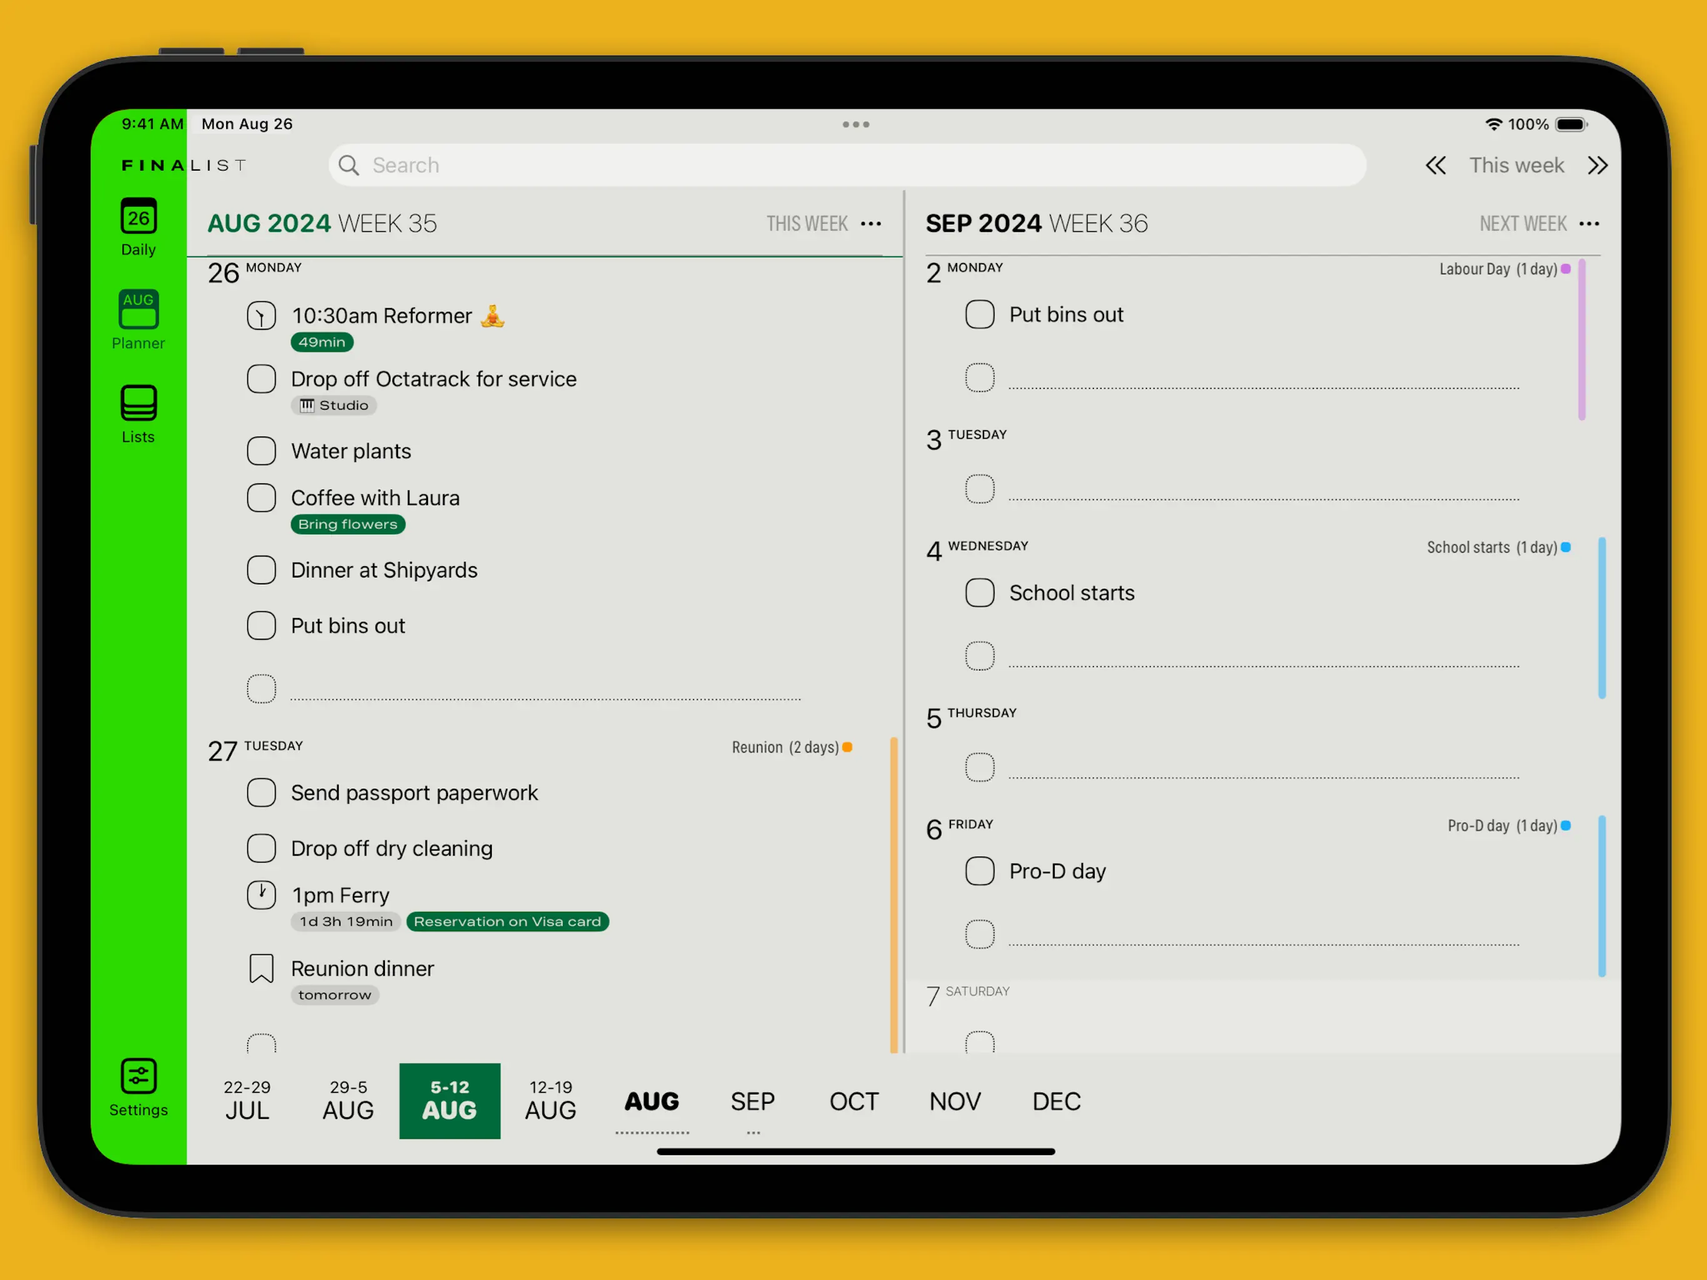Image resolution: width=1707 pixels, height=1280 pixels.
Task: Open the Lists icon in sidebar
Action: click(x=138, y=404)
